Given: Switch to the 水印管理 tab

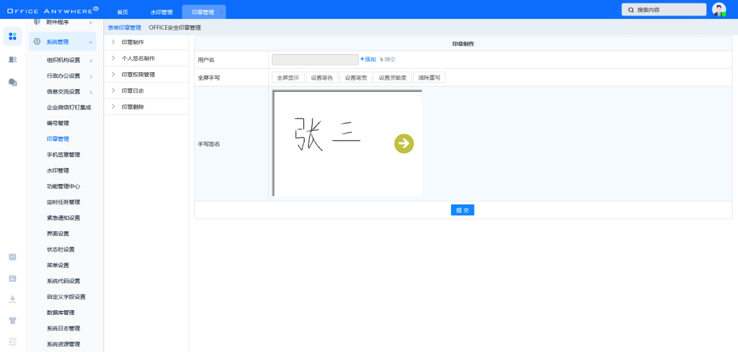Looking at the screenshot, I should [161, 12].
